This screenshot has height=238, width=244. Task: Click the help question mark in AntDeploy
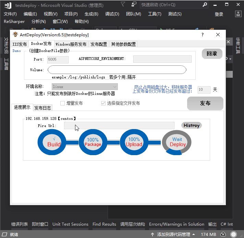203,35
